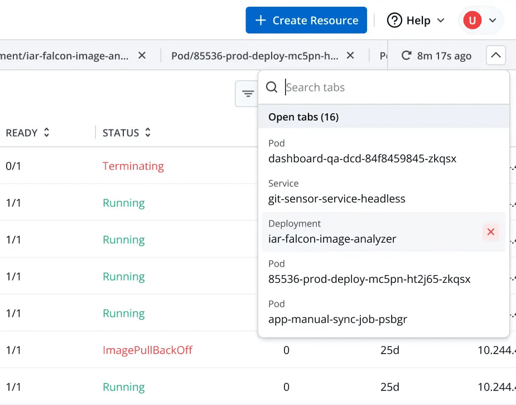516x405 pixels.
Task: Click the question mark help icon
Action: tap(394, 21)
